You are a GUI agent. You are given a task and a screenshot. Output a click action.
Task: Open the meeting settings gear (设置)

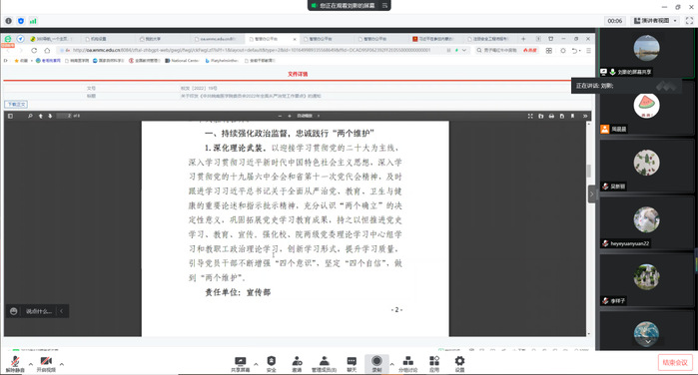click(x=459, y=364)
